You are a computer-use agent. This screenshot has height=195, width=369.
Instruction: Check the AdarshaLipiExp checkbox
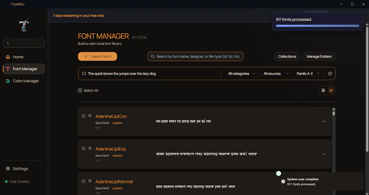[x=83, y=148]
